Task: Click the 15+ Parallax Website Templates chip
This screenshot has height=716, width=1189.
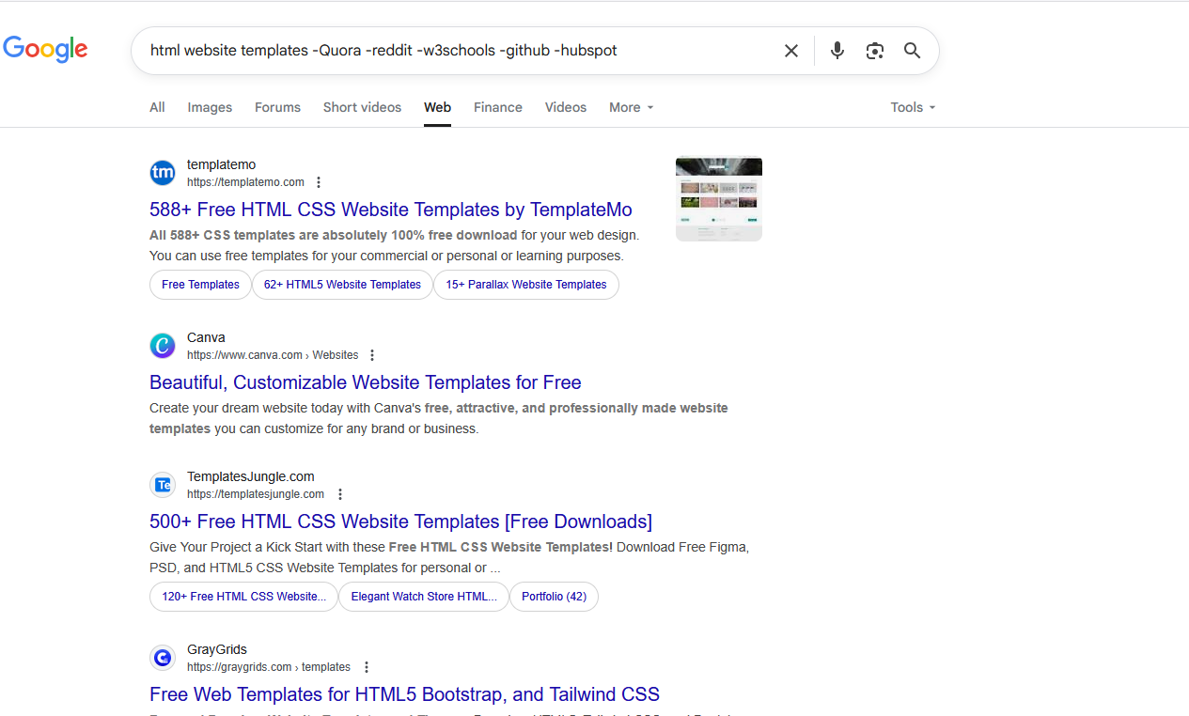Action: tap(526, 285)
